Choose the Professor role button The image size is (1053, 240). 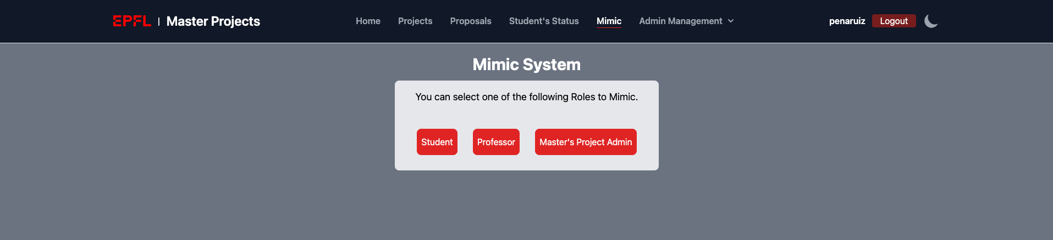click(x=496, y=142)
